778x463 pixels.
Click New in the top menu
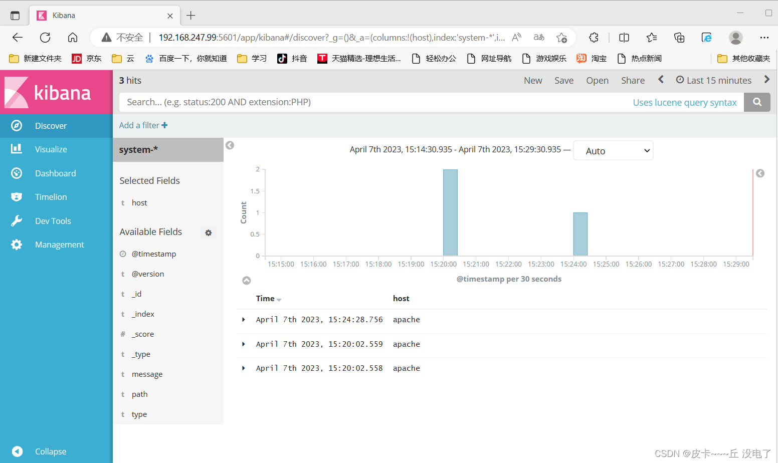click(x=533, y=81)
